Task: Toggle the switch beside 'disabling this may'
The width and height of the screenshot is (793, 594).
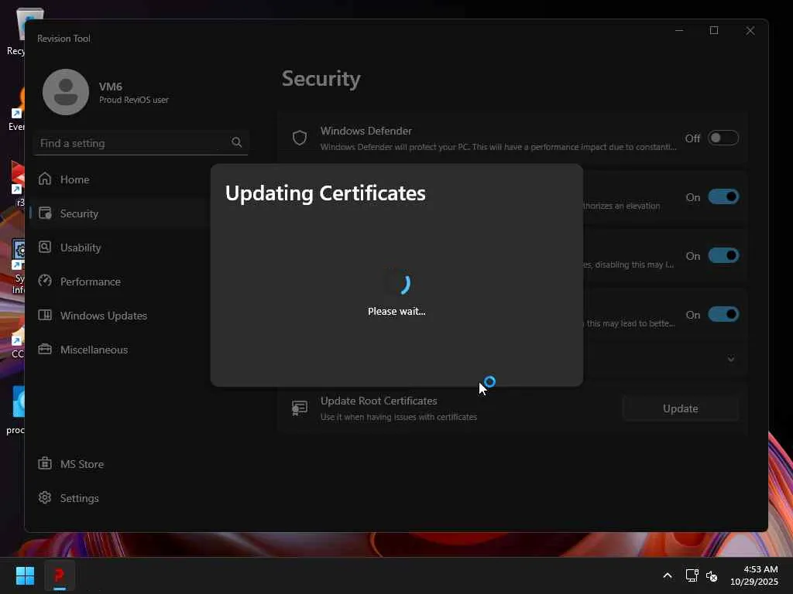Action: 723,255
